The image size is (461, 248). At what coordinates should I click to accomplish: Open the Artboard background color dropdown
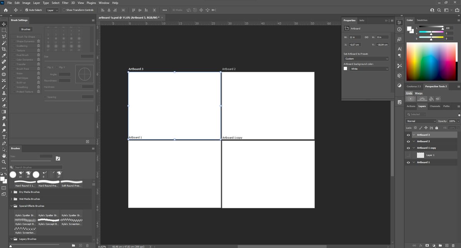pos(369,69)
